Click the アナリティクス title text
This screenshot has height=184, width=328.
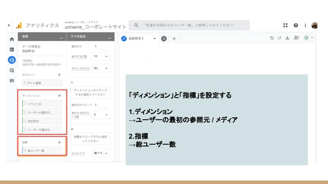(x=42, y=26)
